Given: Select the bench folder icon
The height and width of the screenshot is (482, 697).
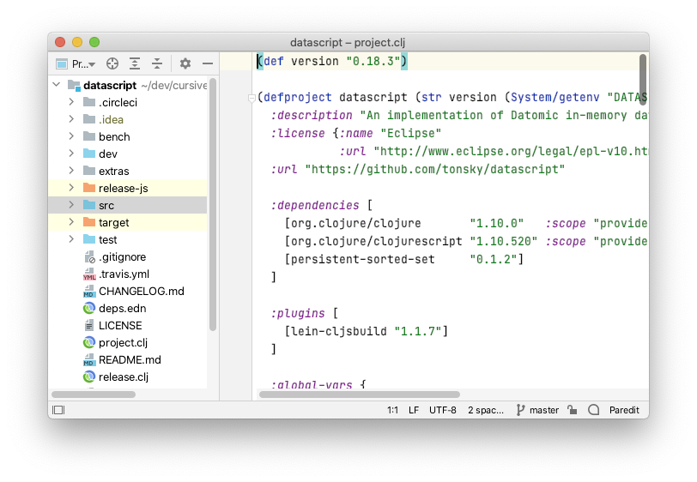Looking at the screenshot, I should pyautogui.click(x=89, y=136).
